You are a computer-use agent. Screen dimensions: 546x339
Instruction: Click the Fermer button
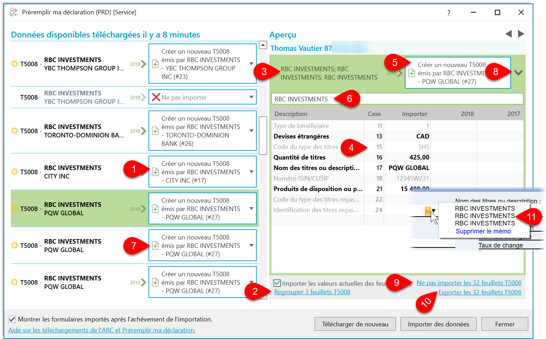click(505, 324)
